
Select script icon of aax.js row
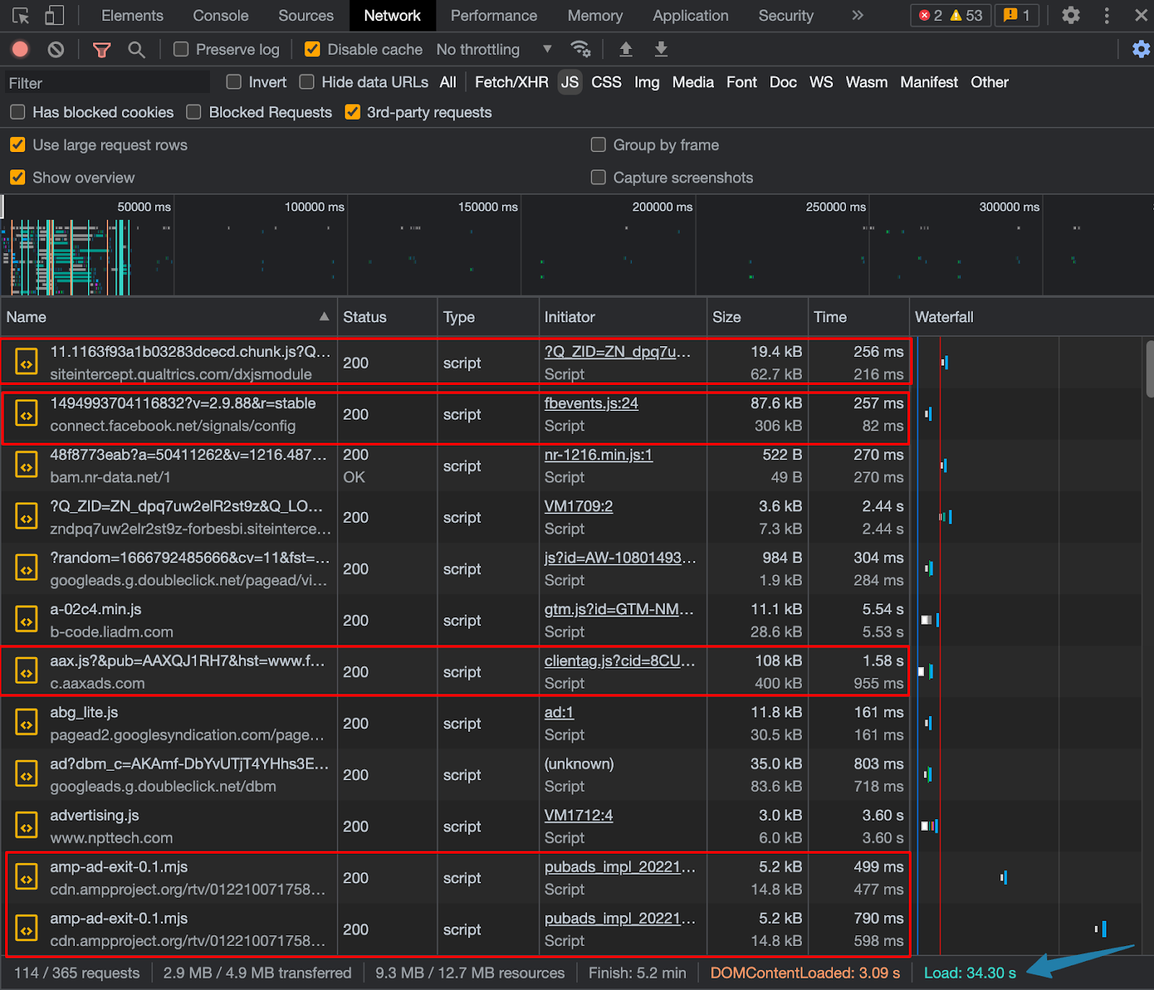point(27,672)
